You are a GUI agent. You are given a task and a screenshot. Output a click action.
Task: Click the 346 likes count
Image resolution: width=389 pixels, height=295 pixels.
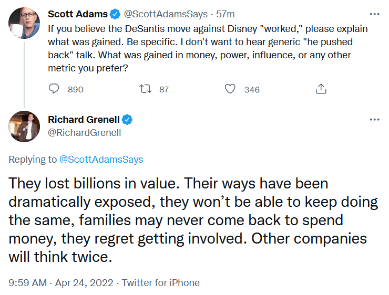click(x=252, y=89)
